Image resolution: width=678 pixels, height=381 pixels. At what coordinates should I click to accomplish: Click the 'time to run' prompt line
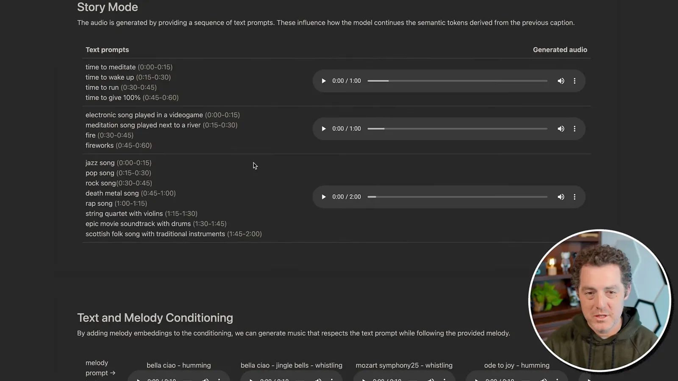click(121, 87)
